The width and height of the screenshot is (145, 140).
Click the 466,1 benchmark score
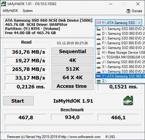[x=119, y=118]
